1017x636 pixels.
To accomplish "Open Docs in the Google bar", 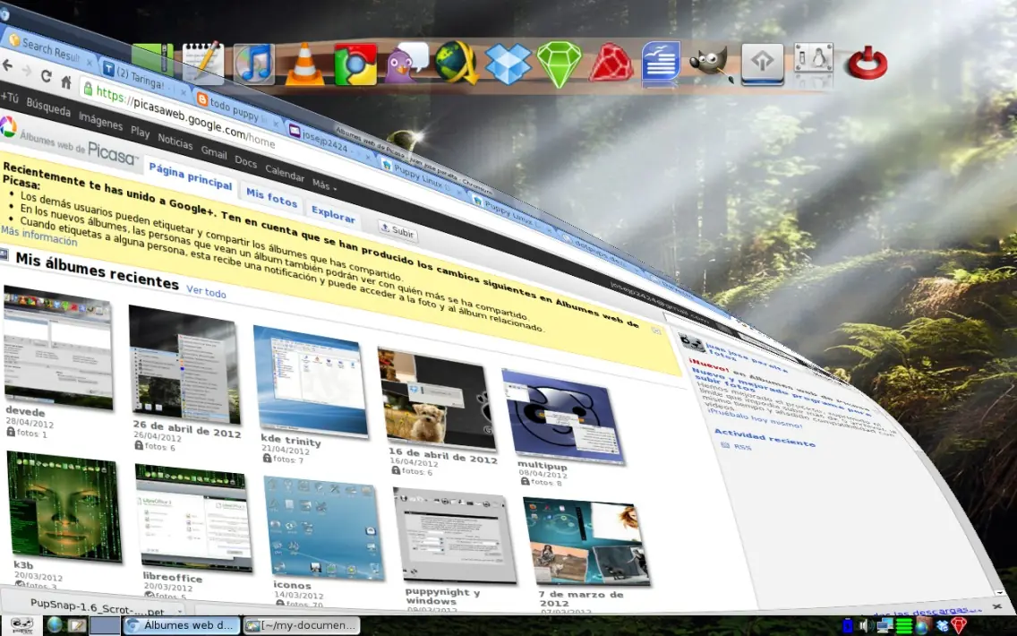I will pos(246,162).
